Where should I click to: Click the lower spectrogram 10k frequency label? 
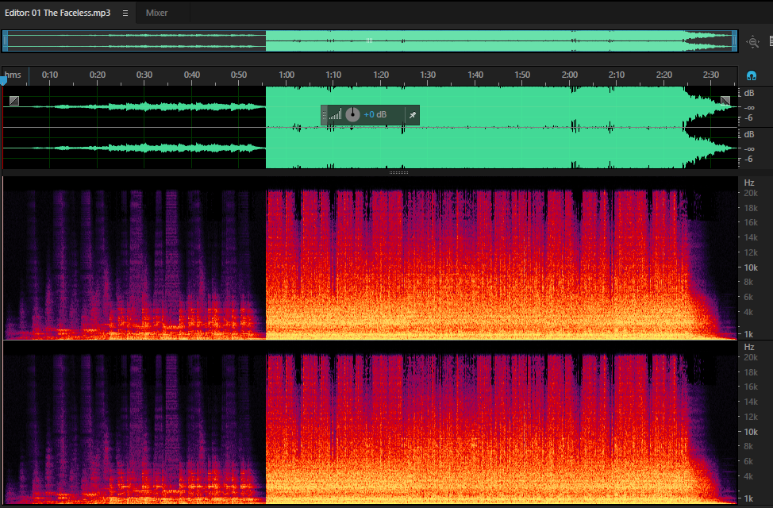pos(751,432)
